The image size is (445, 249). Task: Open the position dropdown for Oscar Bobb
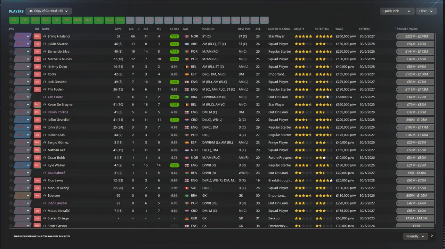point(23,158)
